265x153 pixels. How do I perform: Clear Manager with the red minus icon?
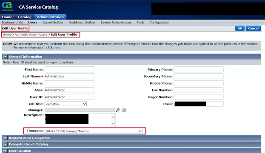[124, 110]
